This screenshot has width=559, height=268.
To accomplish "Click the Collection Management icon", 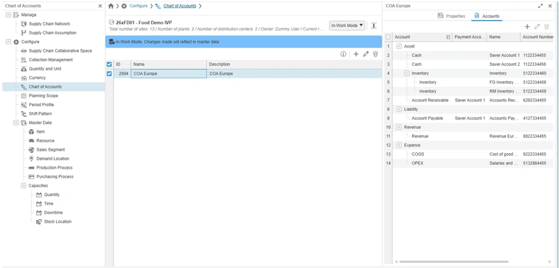I will coord(23,60).
